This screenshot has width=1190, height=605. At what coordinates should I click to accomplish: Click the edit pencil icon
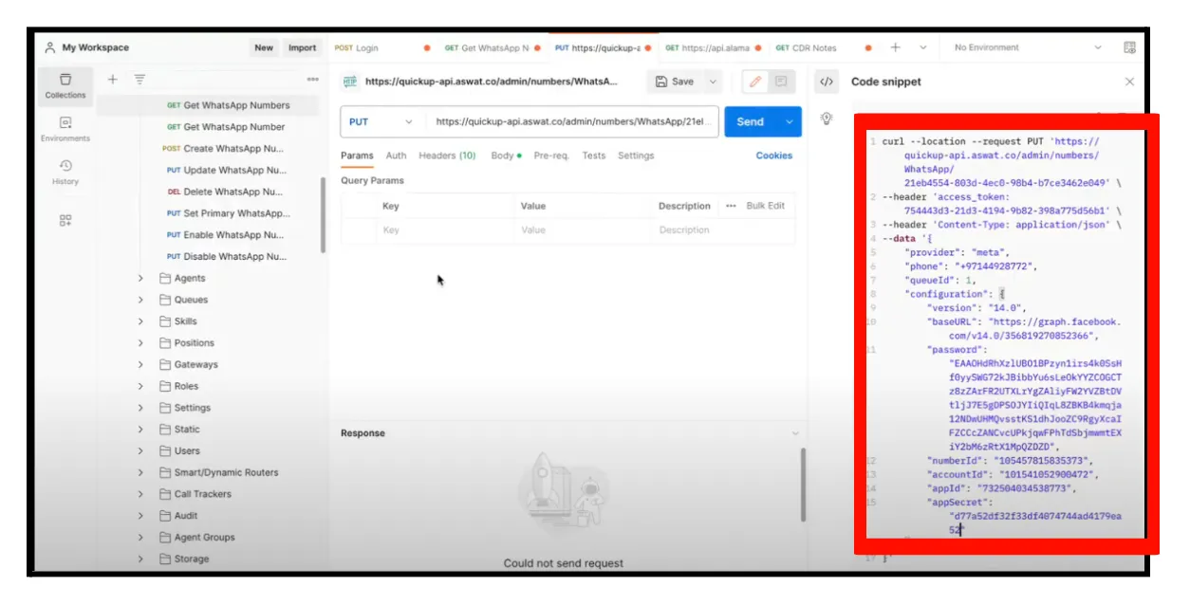[755, 82]
